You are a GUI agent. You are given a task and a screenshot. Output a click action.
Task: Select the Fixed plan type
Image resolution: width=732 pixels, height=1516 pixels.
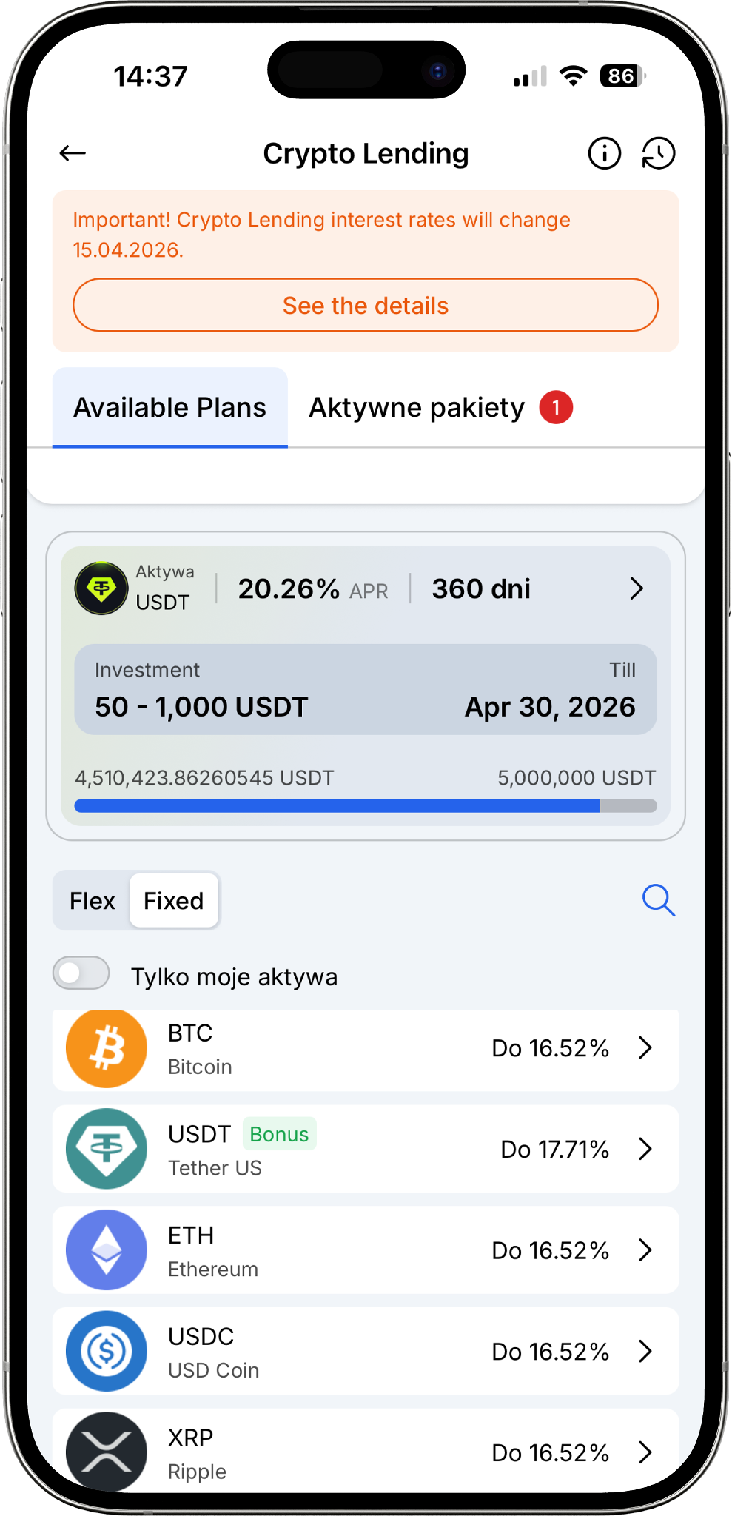pyautogui.click(x=173, y=901)
